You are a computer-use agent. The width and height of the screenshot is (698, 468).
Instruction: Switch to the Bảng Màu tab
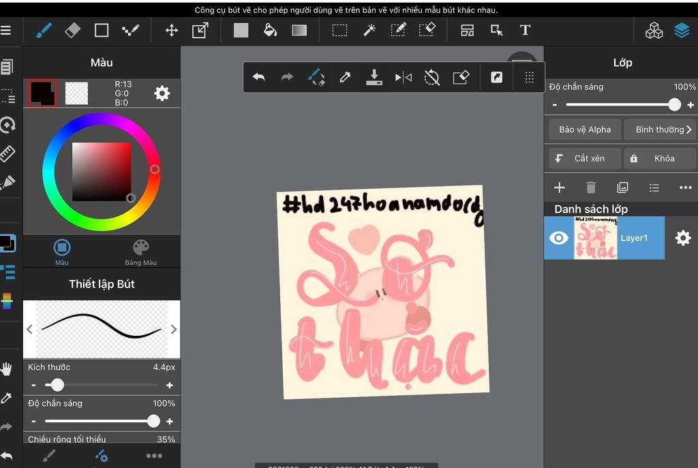coord(140,252)
